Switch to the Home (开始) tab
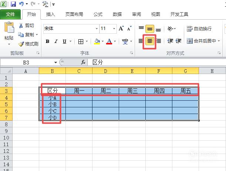 pos(31,14)
